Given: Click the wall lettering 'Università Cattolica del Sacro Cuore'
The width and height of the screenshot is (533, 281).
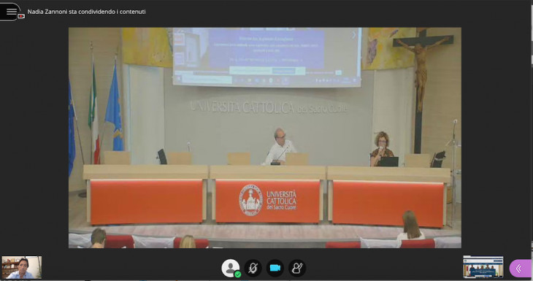Looking at the screenshot, I should (269, 107).
